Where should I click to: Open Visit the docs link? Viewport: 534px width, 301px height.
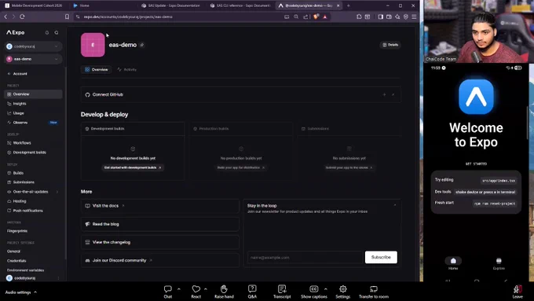159,206
